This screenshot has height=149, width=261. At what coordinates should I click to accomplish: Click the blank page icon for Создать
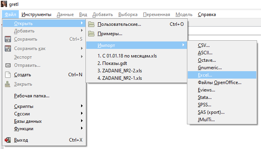(8, 75)
